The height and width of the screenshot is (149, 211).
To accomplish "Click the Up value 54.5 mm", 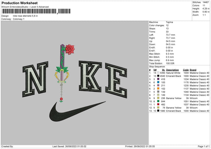I will pos(171,41).
